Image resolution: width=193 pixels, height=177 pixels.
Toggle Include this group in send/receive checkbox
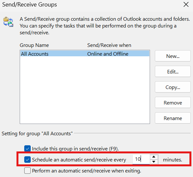[27, 149]
